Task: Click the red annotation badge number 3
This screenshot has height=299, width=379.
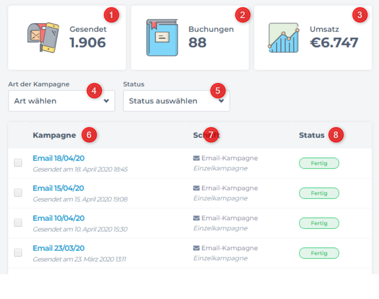Action: pos(360,15)
